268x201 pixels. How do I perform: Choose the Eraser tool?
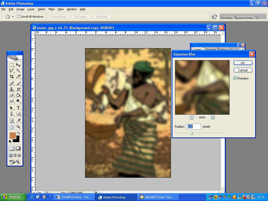[x=12, y=95]
